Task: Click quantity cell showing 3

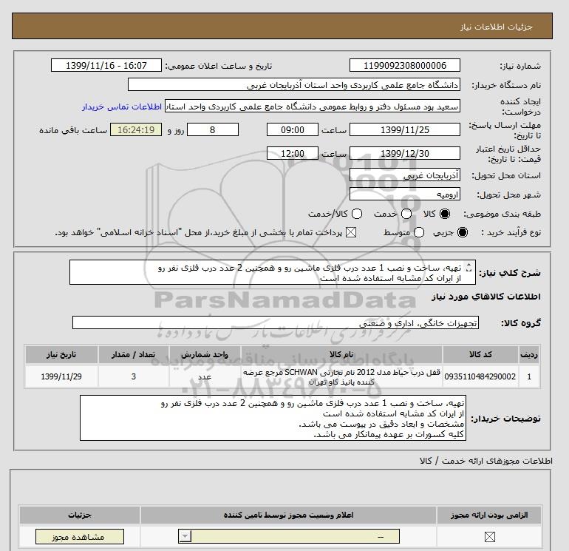Action: coord(134,376)
